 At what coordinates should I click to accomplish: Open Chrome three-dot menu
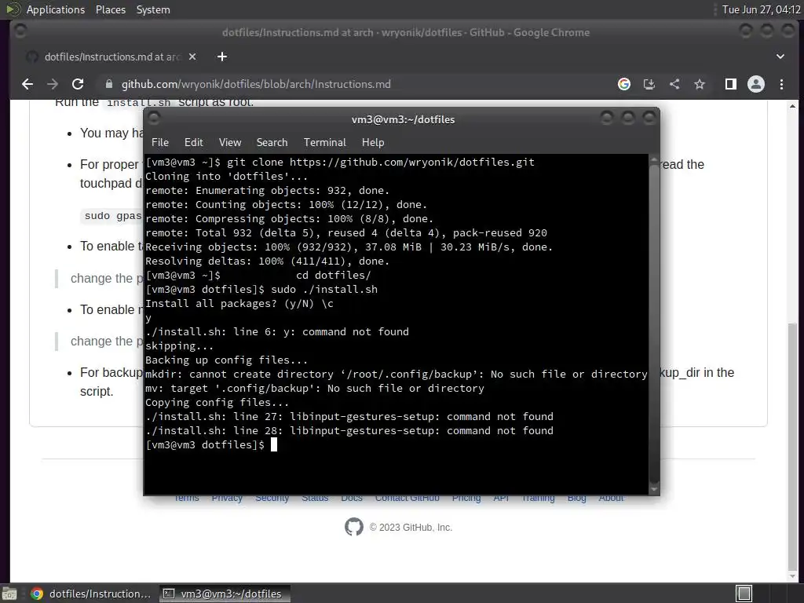coord(781,84)
